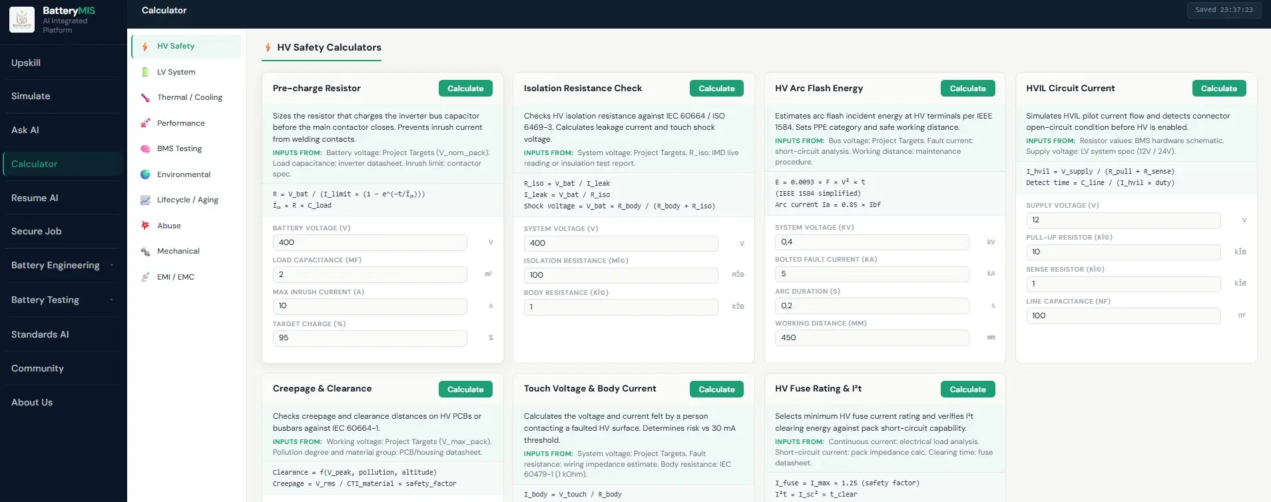
Task: Edit Isolation check System Voltage field
Action: [x=621, y=243]
